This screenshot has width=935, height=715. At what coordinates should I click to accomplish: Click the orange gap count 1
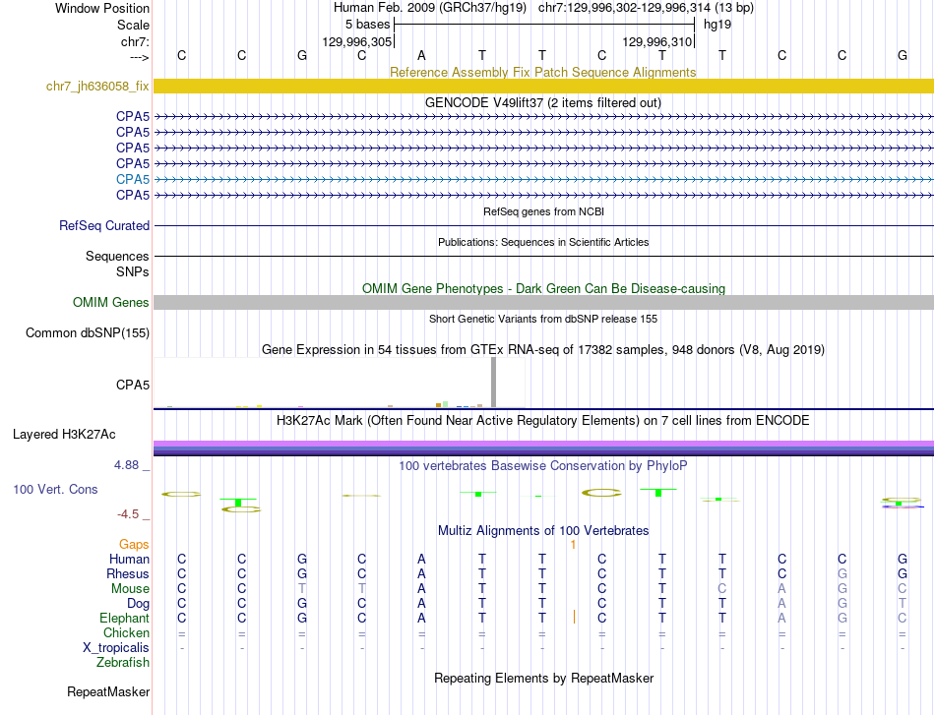[573, 545]
